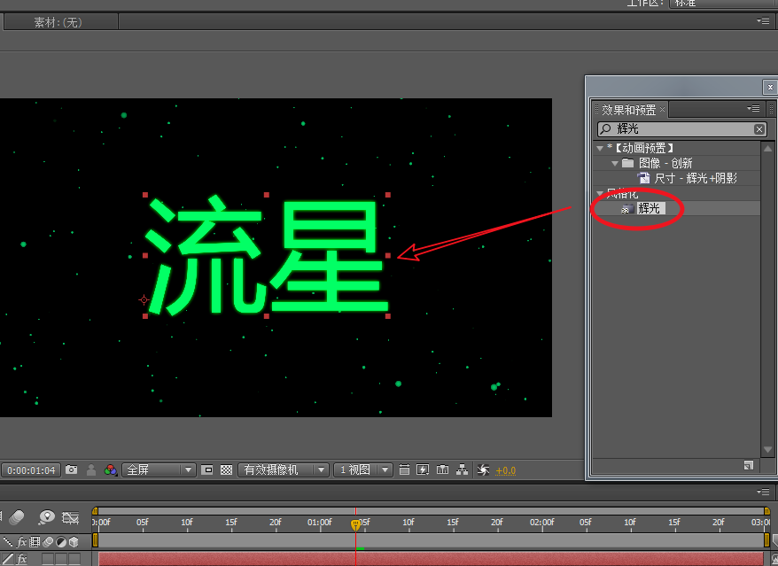The height and width of the screenshot is (566, 778).
Task: Click the effects list scroll up arrow
Action: [x=767, y=148]
